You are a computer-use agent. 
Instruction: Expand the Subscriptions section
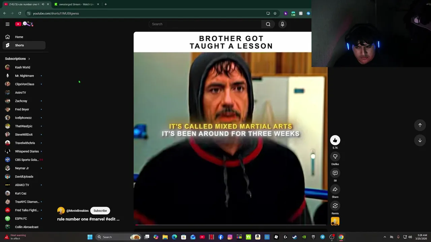(18, 59)
